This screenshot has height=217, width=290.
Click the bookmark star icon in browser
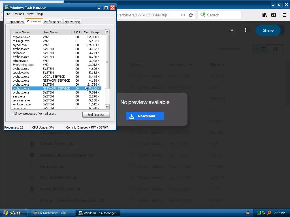[191, 15]
